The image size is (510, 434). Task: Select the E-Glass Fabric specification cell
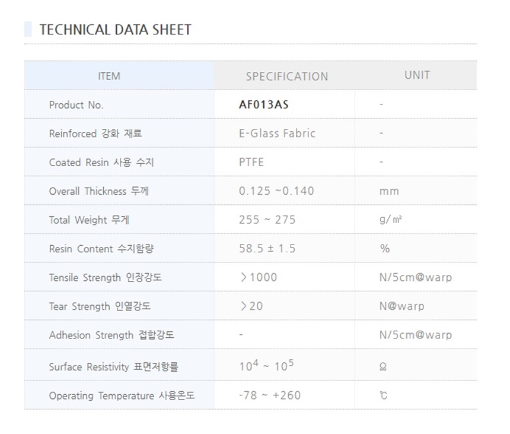pyautogui.click(x=277, y=134)
